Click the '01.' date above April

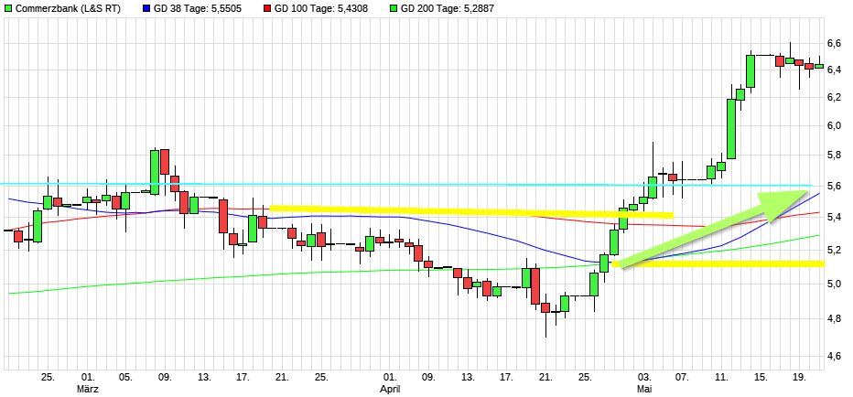click(x=389, y=378)
